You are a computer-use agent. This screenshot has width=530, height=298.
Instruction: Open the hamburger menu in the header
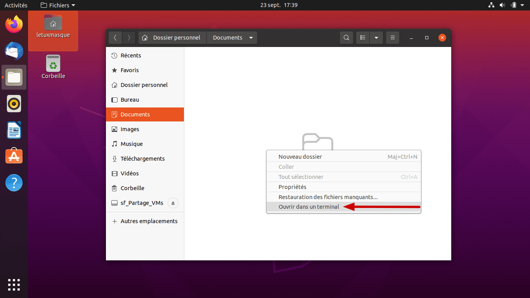(x=393, y=38)
